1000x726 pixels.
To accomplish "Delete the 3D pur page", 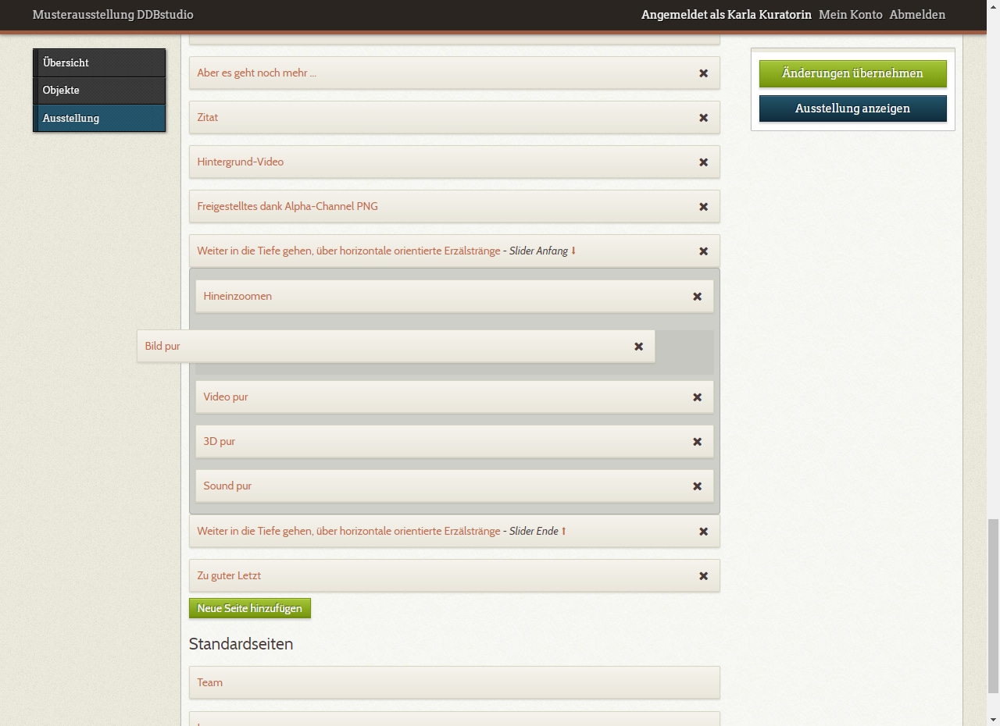I will [697, 442].
